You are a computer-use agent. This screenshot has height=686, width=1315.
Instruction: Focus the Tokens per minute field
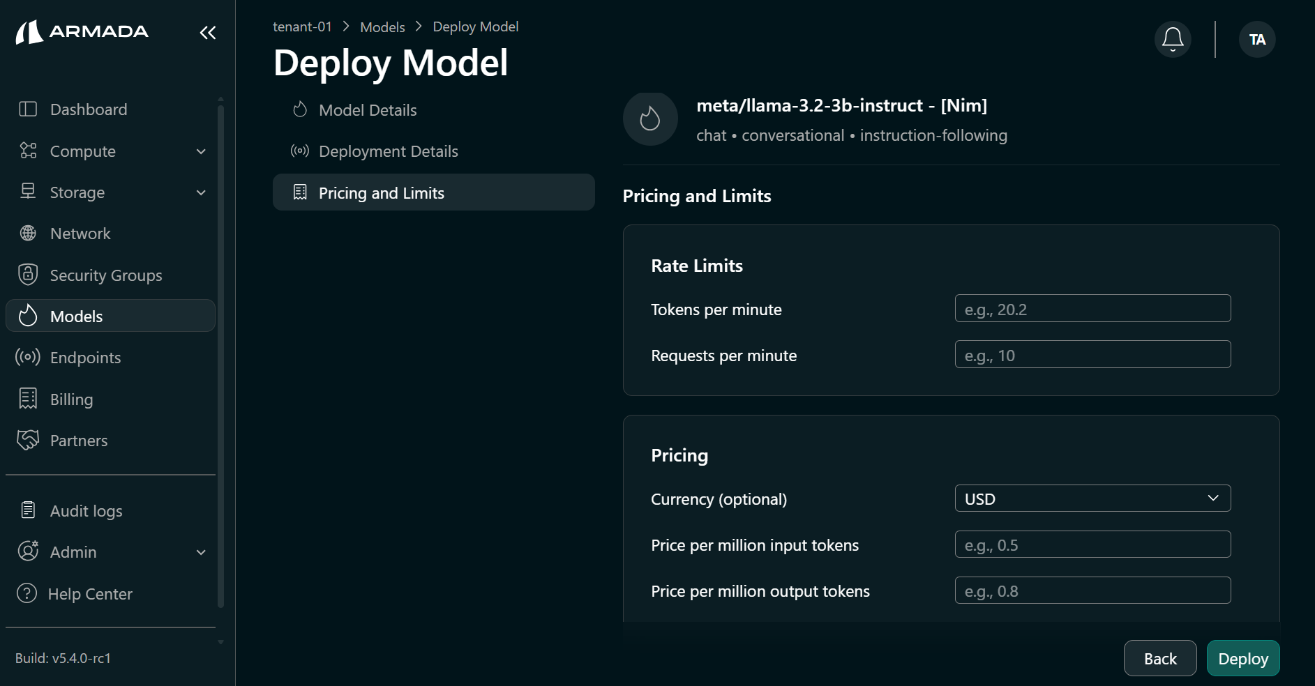[1092, 308]
